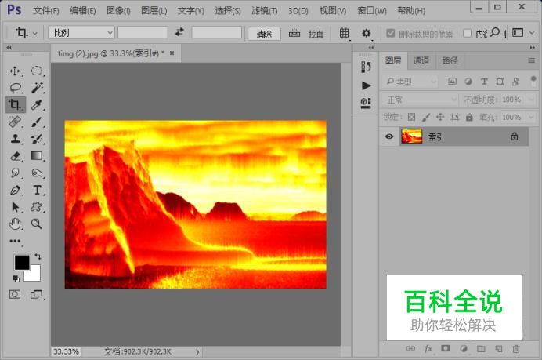
Task: Open the layer filter type dropdown
Action: (x=410, y=82)
